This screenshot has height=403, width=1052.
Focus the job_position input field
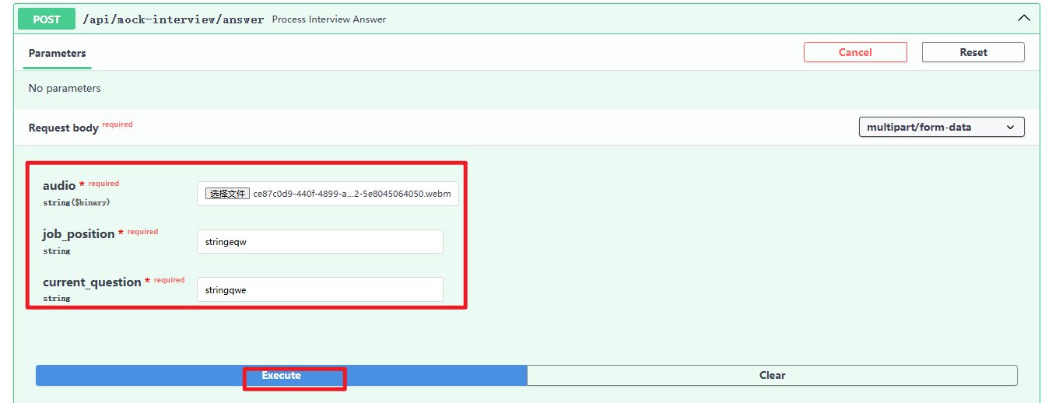tap(319, 242)
